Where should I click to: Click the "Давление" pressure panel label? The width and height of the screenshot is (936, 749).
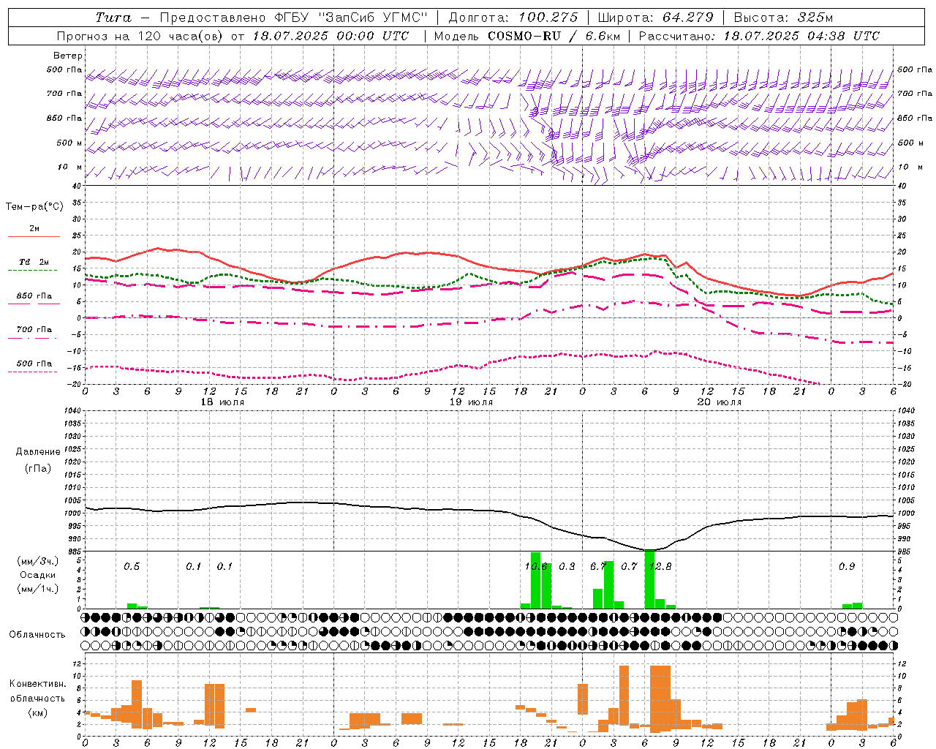[x=38, y=451]
